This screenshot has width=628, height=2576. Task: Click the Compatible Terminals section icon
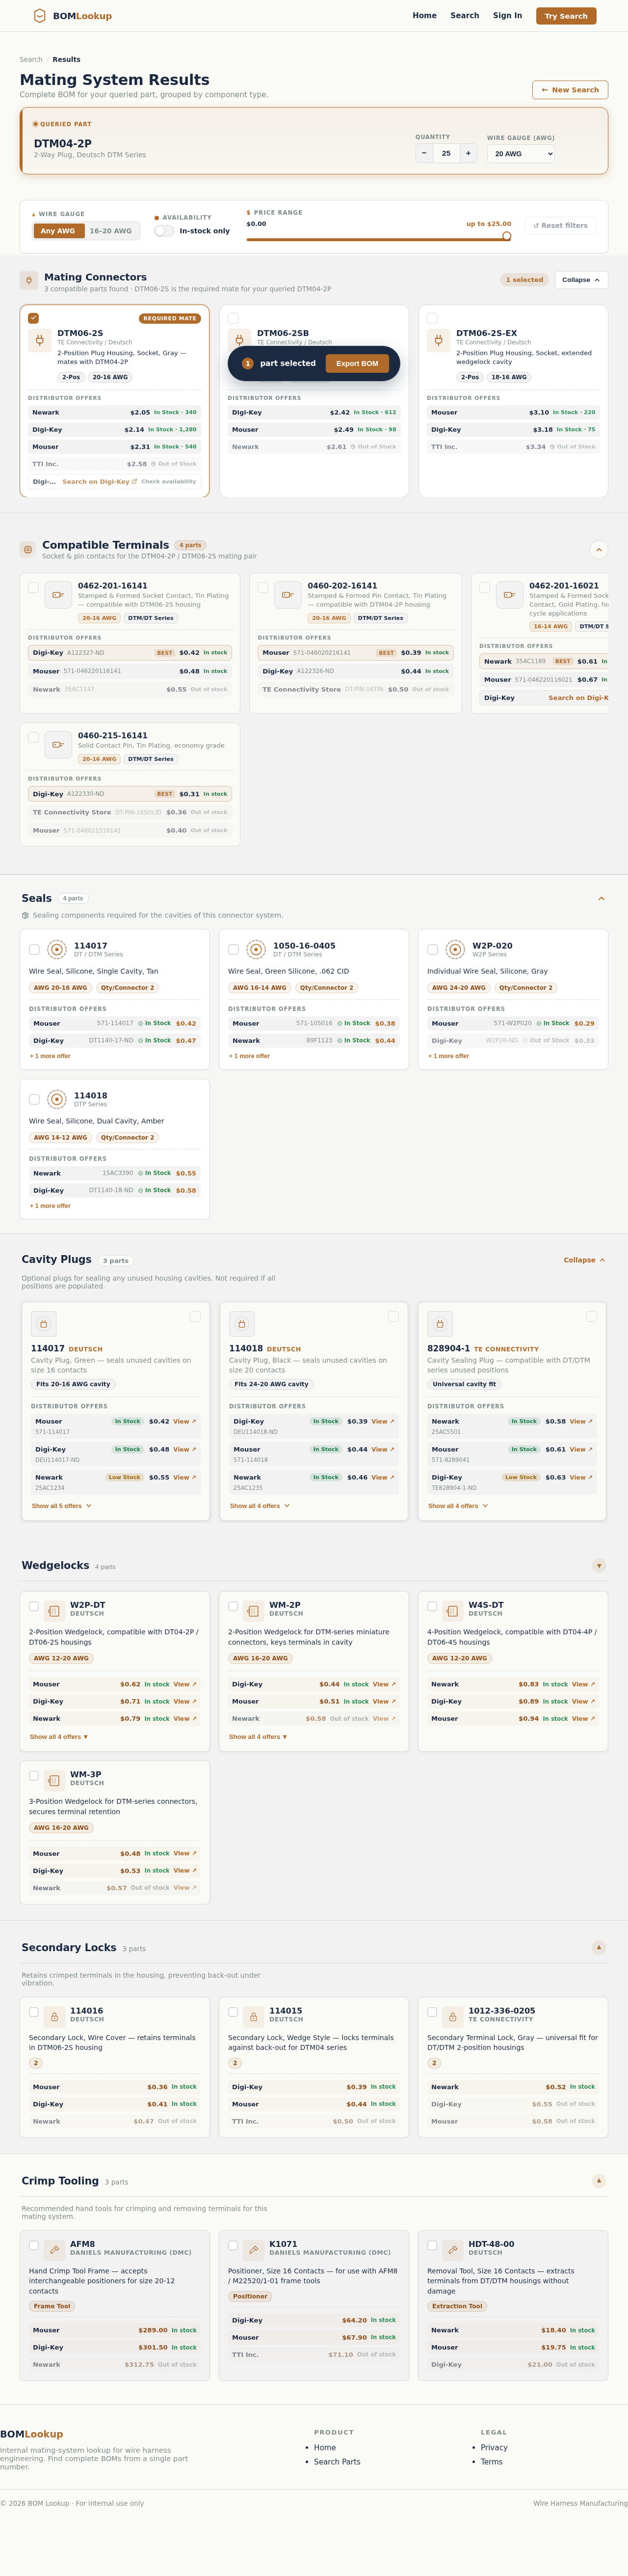28,549
